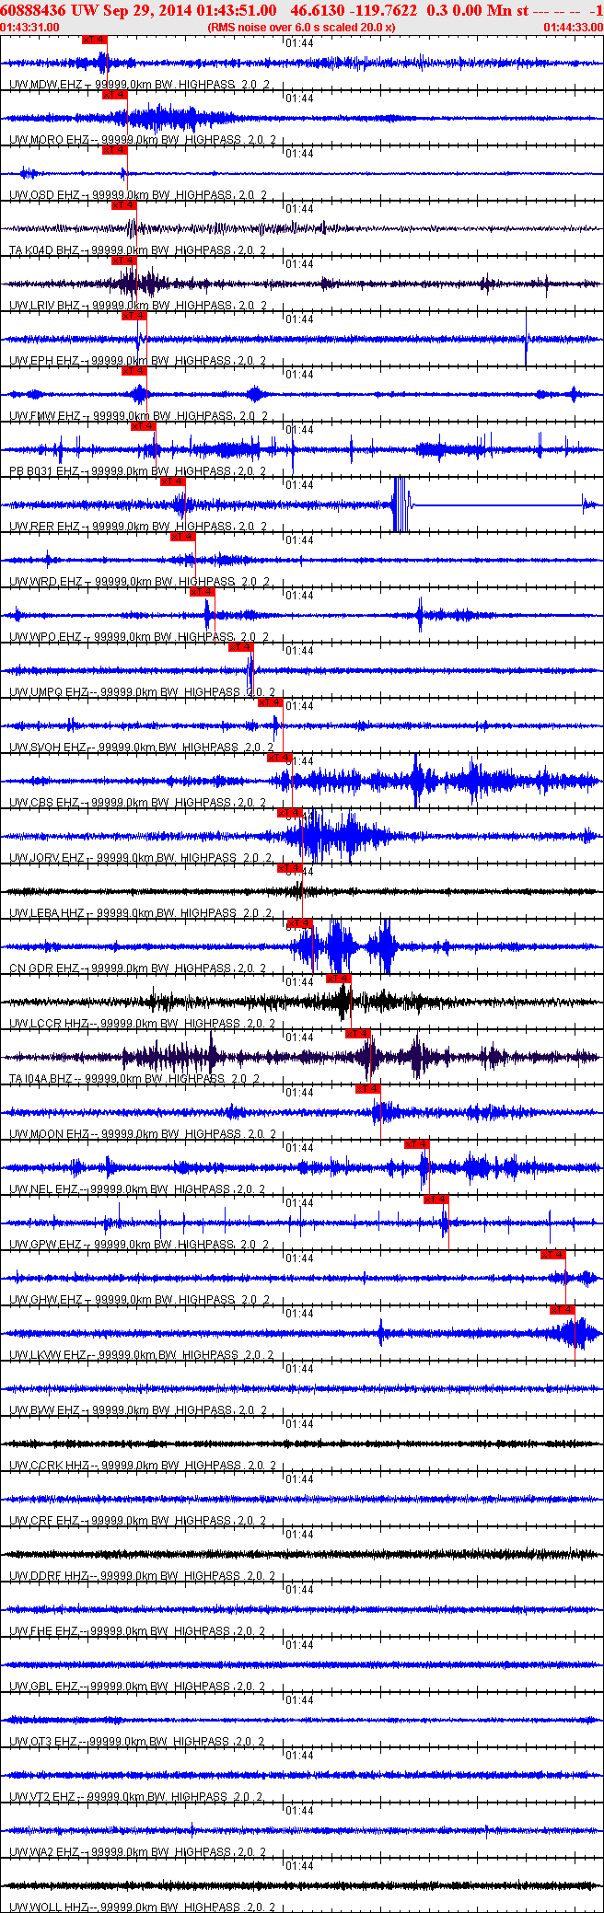Click the PB.B031 EHZ station label
The width and height of the screenshot is (604, 1913).
[x=44, y=471]
